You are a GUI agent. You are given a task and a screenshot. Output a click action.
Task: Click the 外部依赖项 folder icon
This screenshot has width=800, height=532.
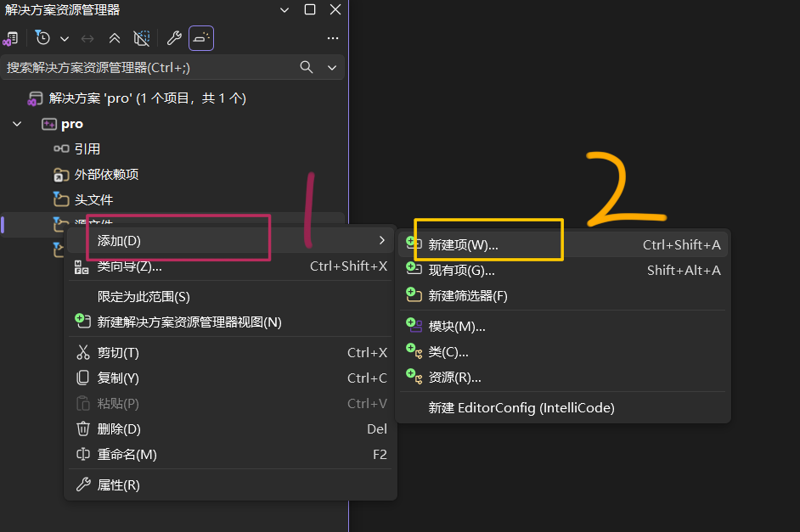pyautogui.click(x=60, y=175)
